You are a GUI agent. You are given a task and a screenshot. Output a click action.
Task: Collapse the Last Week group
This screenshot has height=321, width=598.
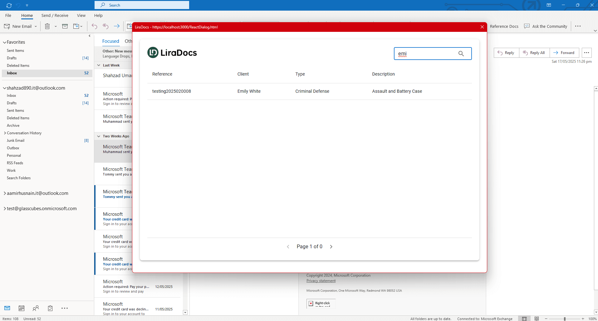pos(99,65)
